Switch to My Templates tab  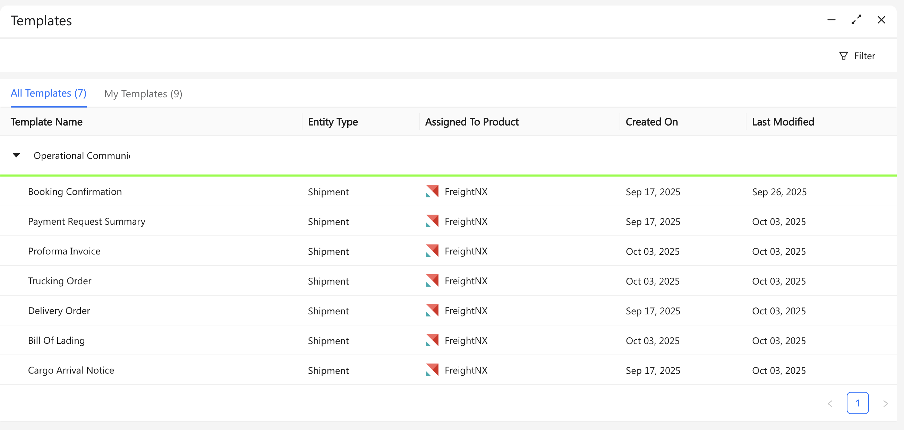point(143,94)
